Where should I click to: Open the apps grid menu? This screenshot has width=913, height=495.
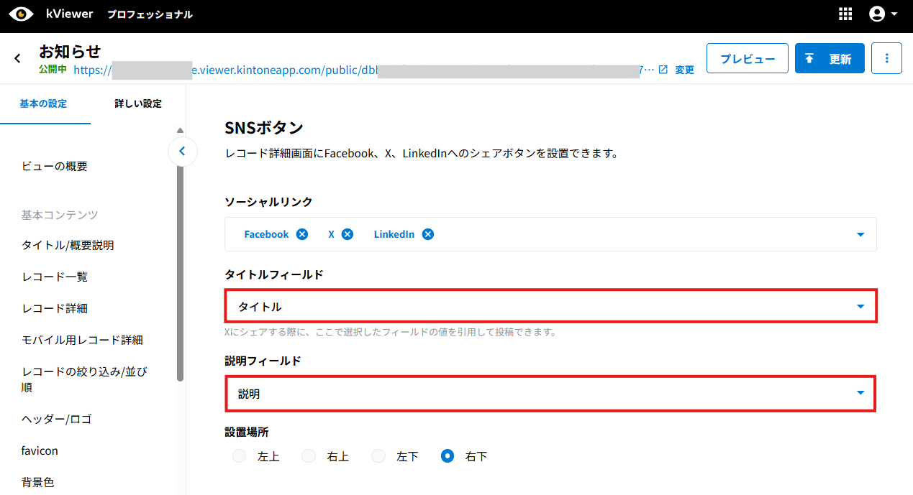pyautogui.click(x=845, y=14)
